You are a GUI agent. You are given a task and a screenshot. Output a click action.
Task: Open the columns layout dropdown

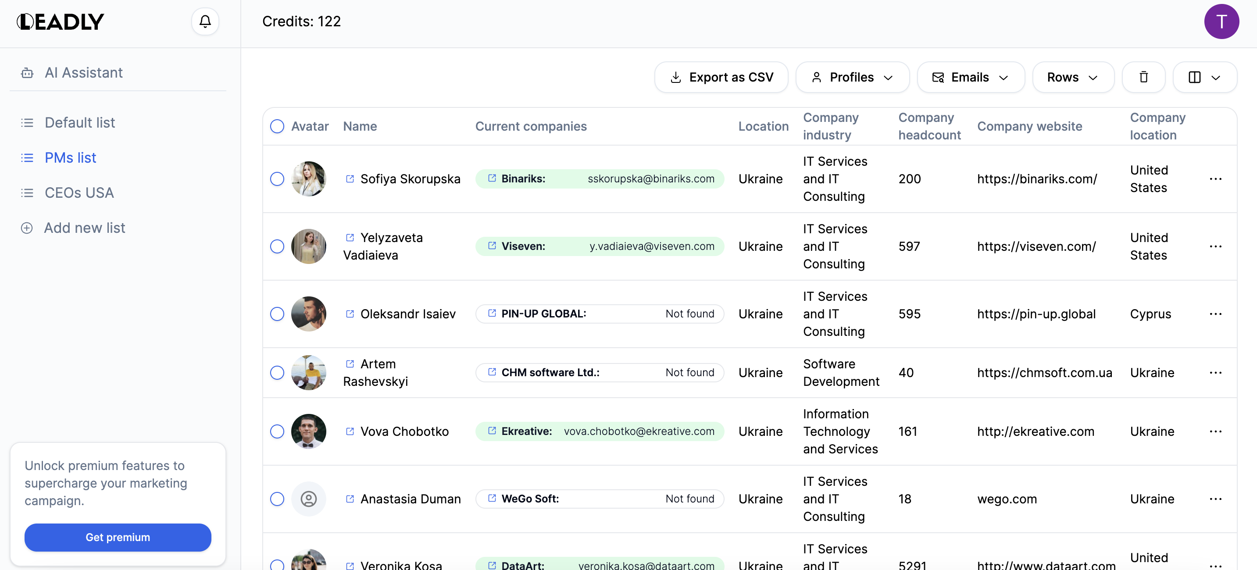pyautogui.click(x=1204, y=77)
